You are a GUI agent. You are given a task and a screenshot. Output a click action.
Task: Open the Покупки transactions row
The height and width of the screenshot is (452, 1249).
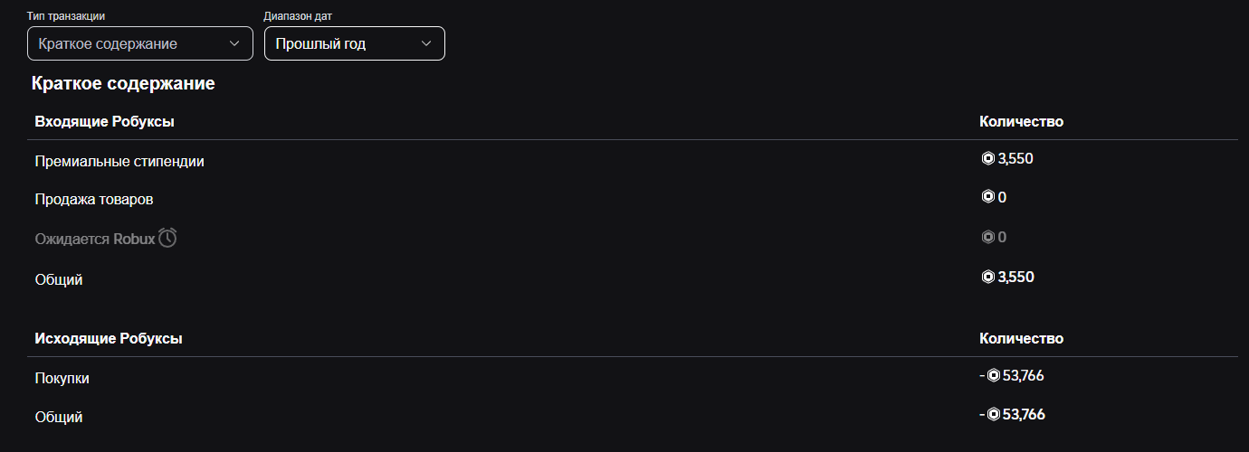tap(62, 378)
